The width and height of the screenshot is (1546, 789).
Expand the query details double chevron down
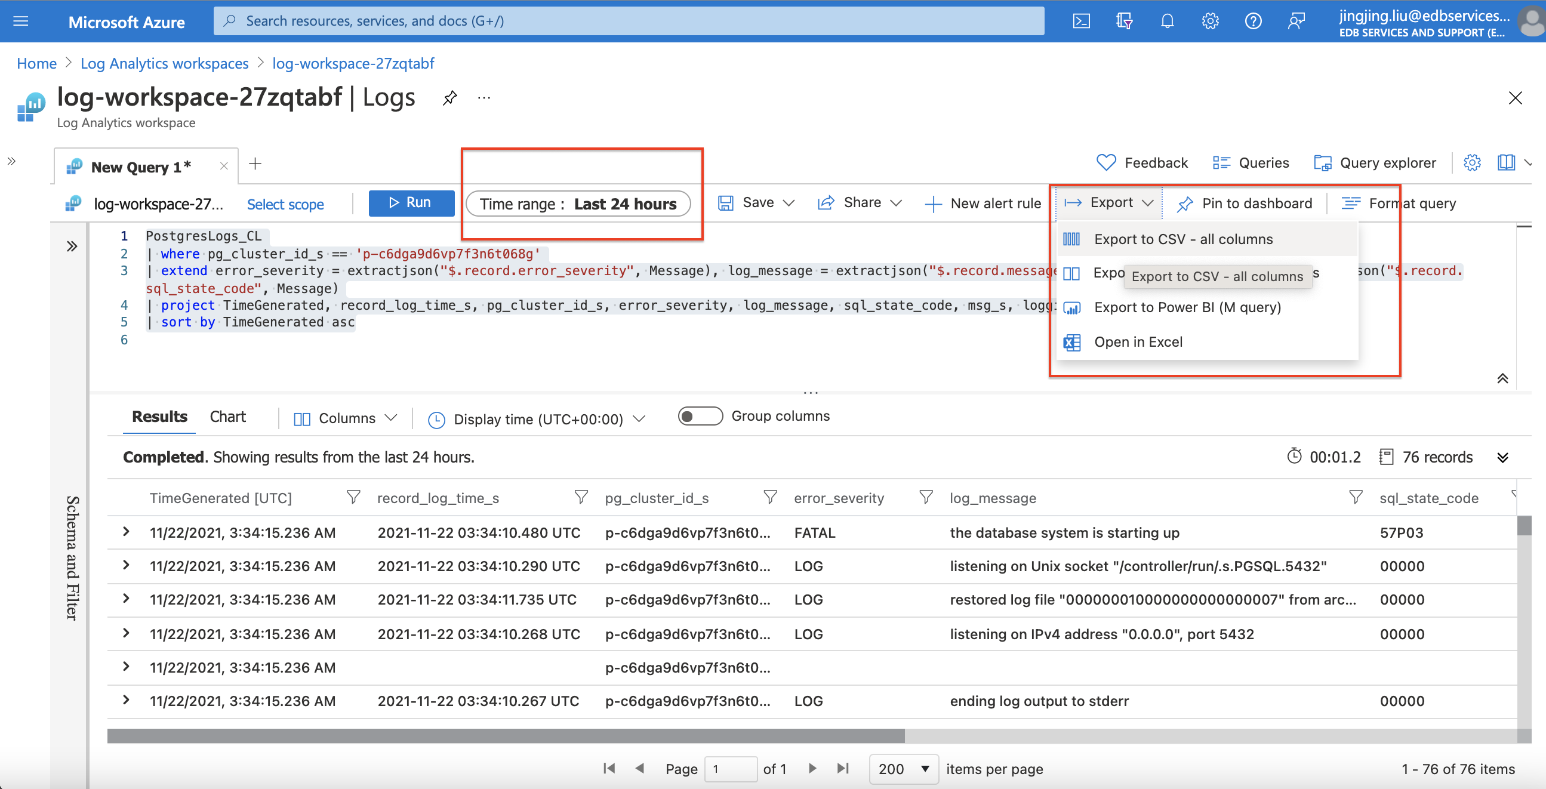point(1502,458)
